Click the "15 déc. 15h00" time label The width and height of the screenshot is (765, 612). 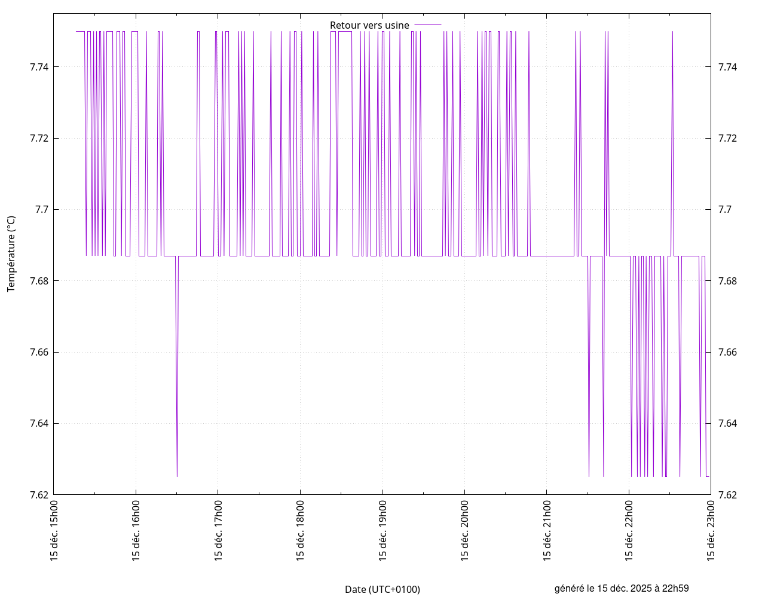(x=54, y=530)
